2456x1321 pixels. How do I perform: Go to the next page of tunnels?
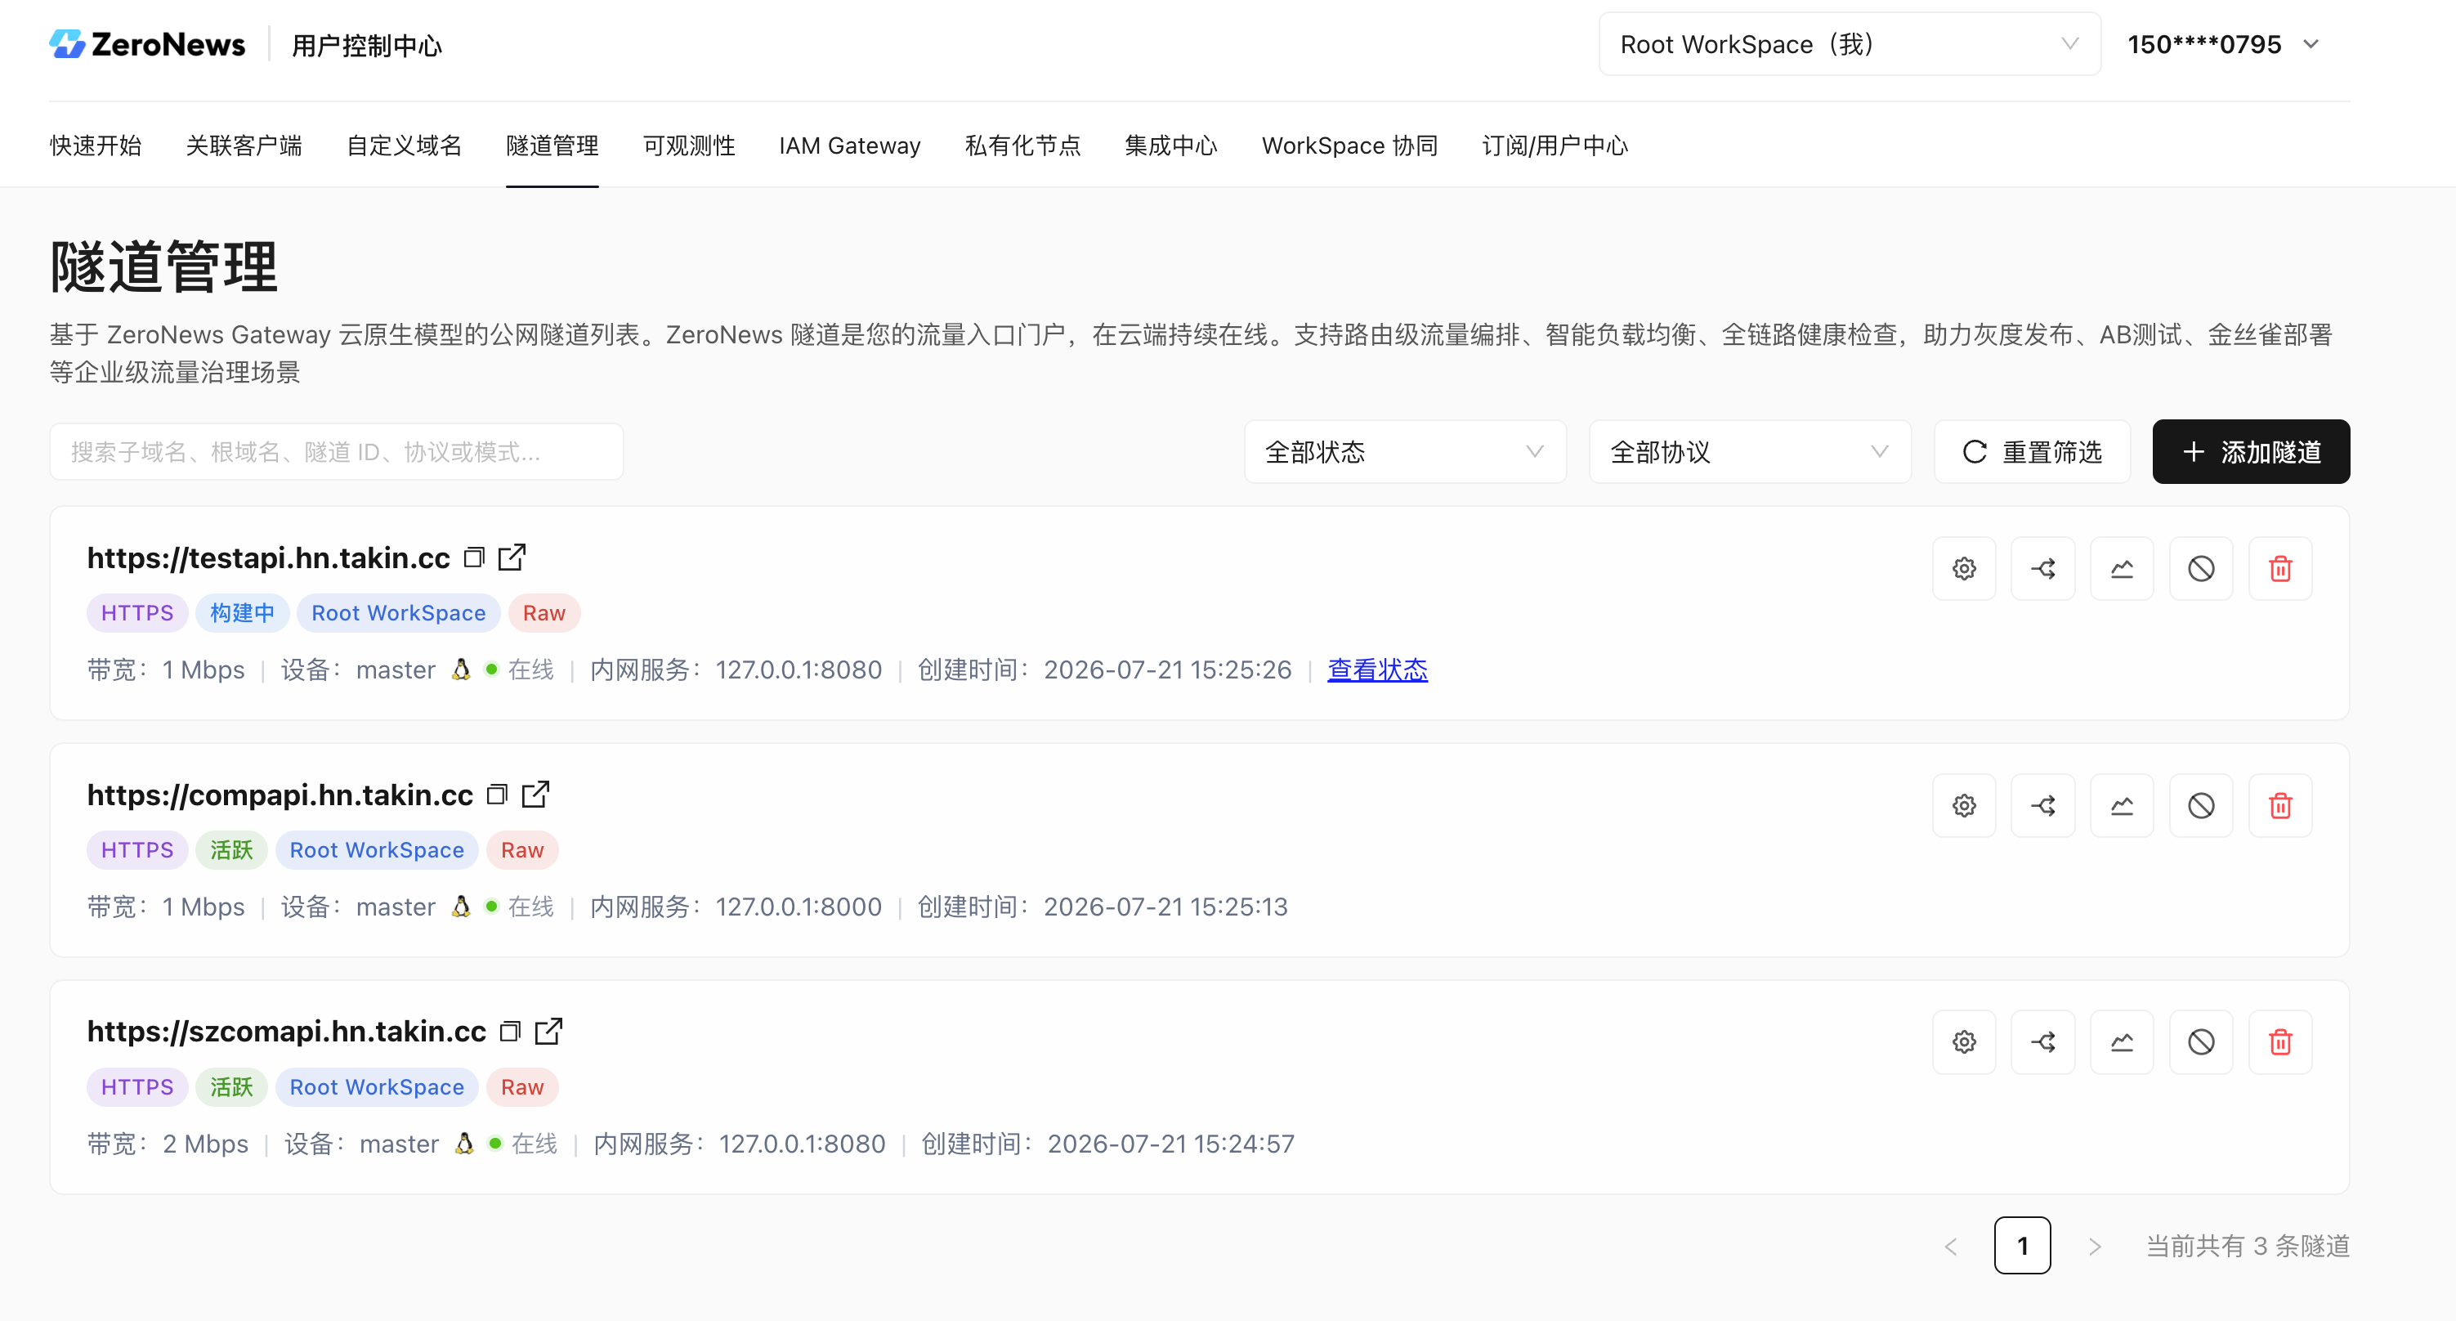2095,1246
